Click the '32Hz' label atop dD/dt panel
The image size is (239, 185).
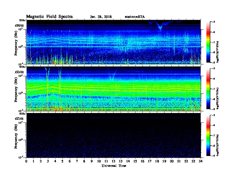click(22, 67)
